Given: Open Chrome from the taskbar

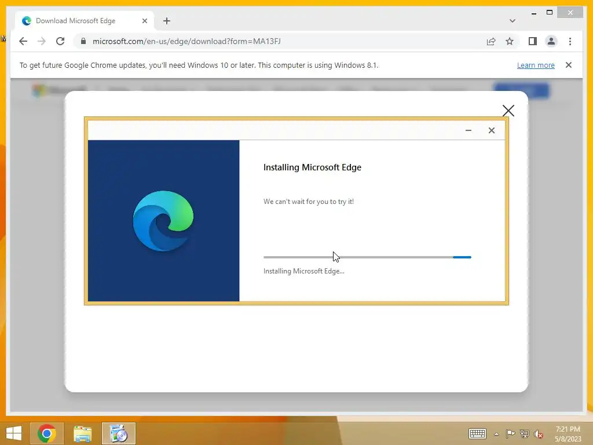Looking at the screenshot, I should pos(46,433).
